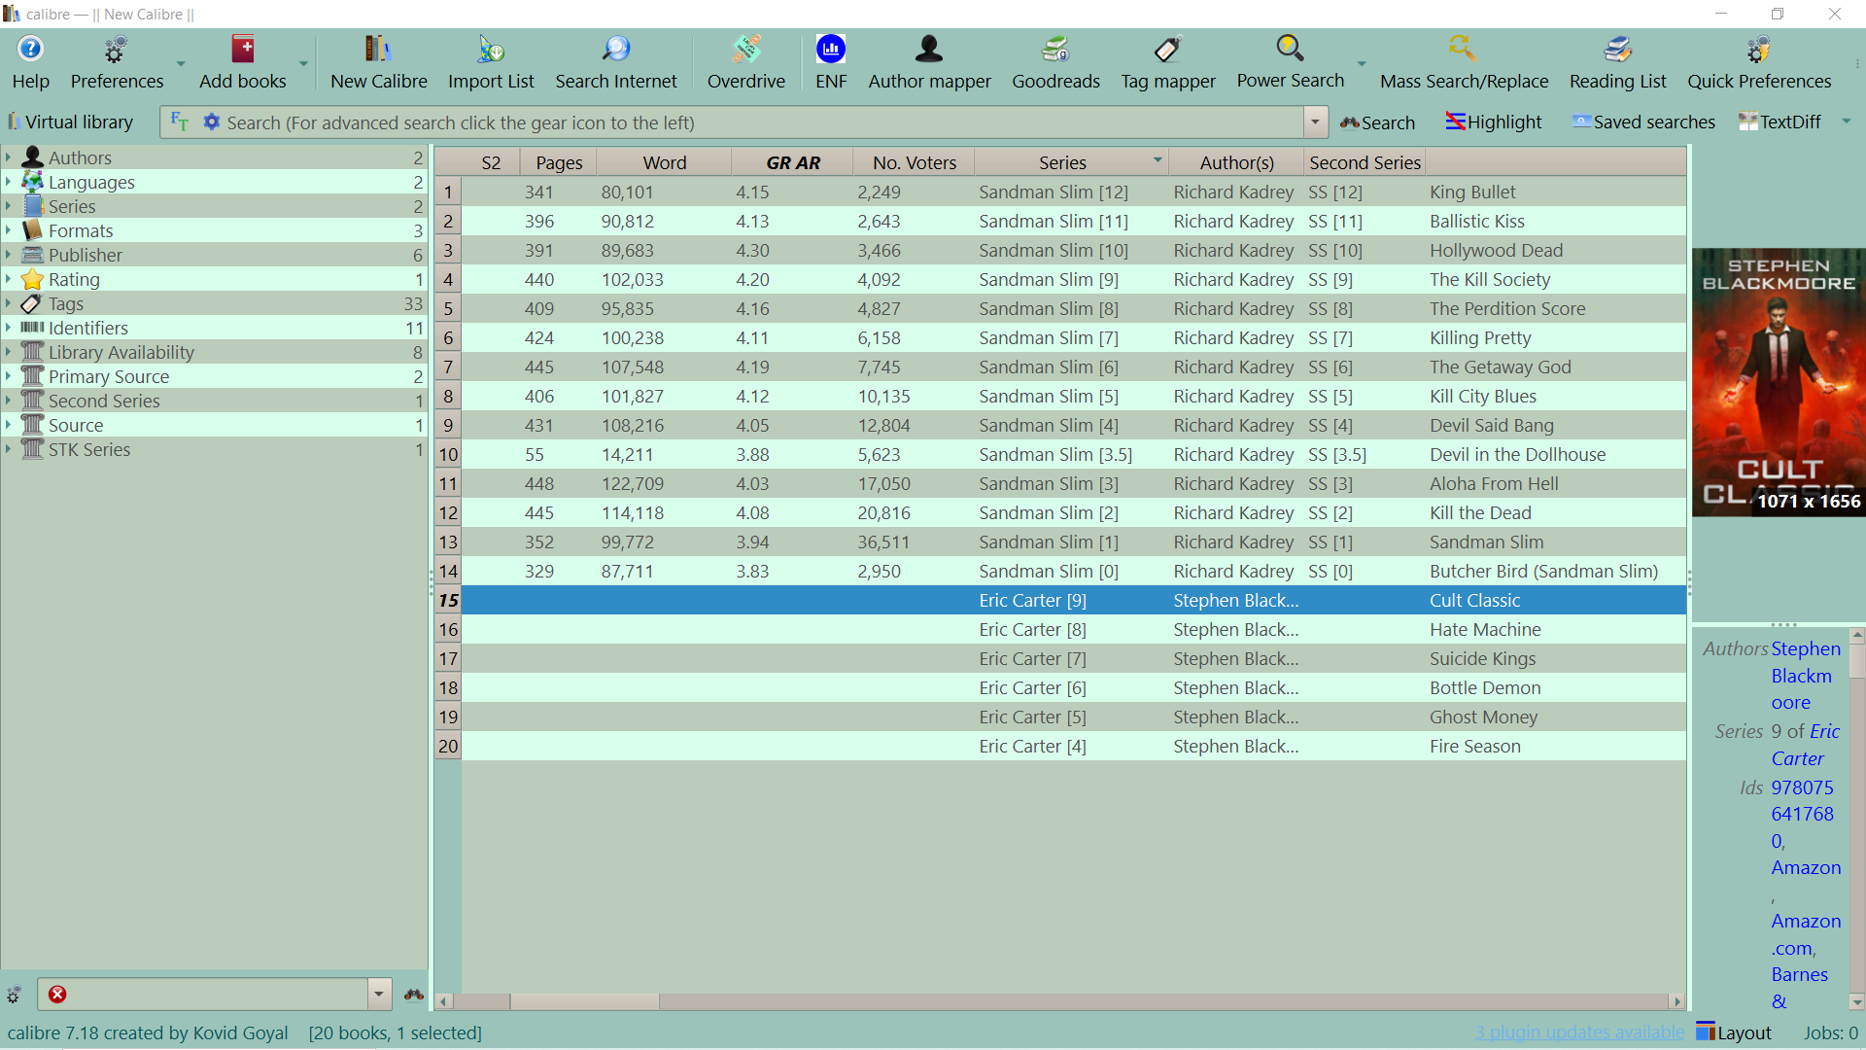Click the advanced search gear icon

pyautogui.click(x=211, y=122)
